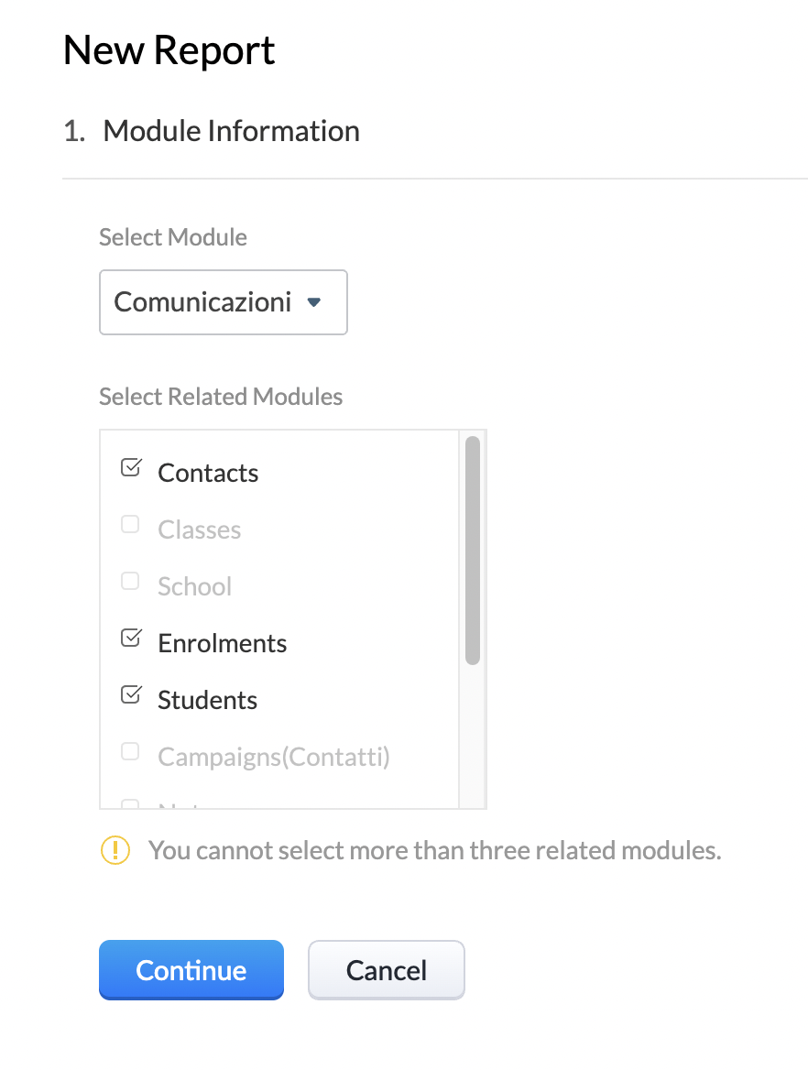Click the Contacts module label
Image resolution: width=808 pixels, height=1070 pixels.
coord(208,473)
